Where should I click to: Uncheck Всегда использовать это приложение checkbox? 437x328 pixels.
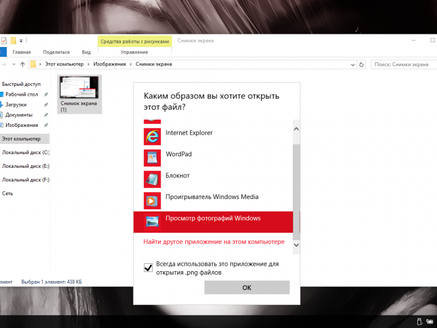[x=148, y=268]
